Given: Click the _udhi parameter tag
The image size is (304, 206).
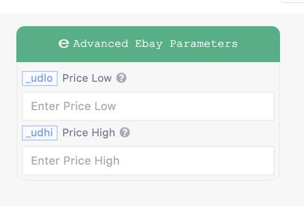Looking at the screenshot, I should [40, 133].
